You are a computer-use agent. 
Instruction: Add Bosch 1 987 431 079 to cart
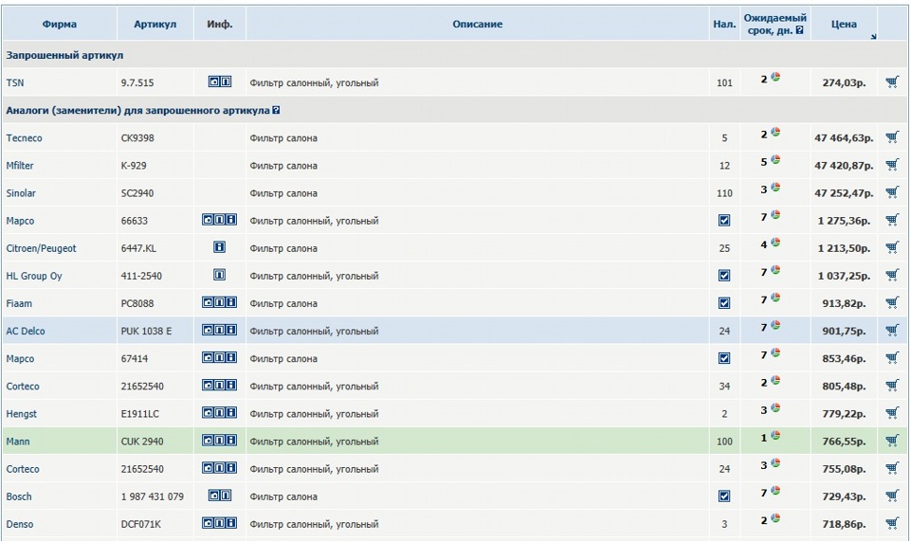click(x=892, y=496)
